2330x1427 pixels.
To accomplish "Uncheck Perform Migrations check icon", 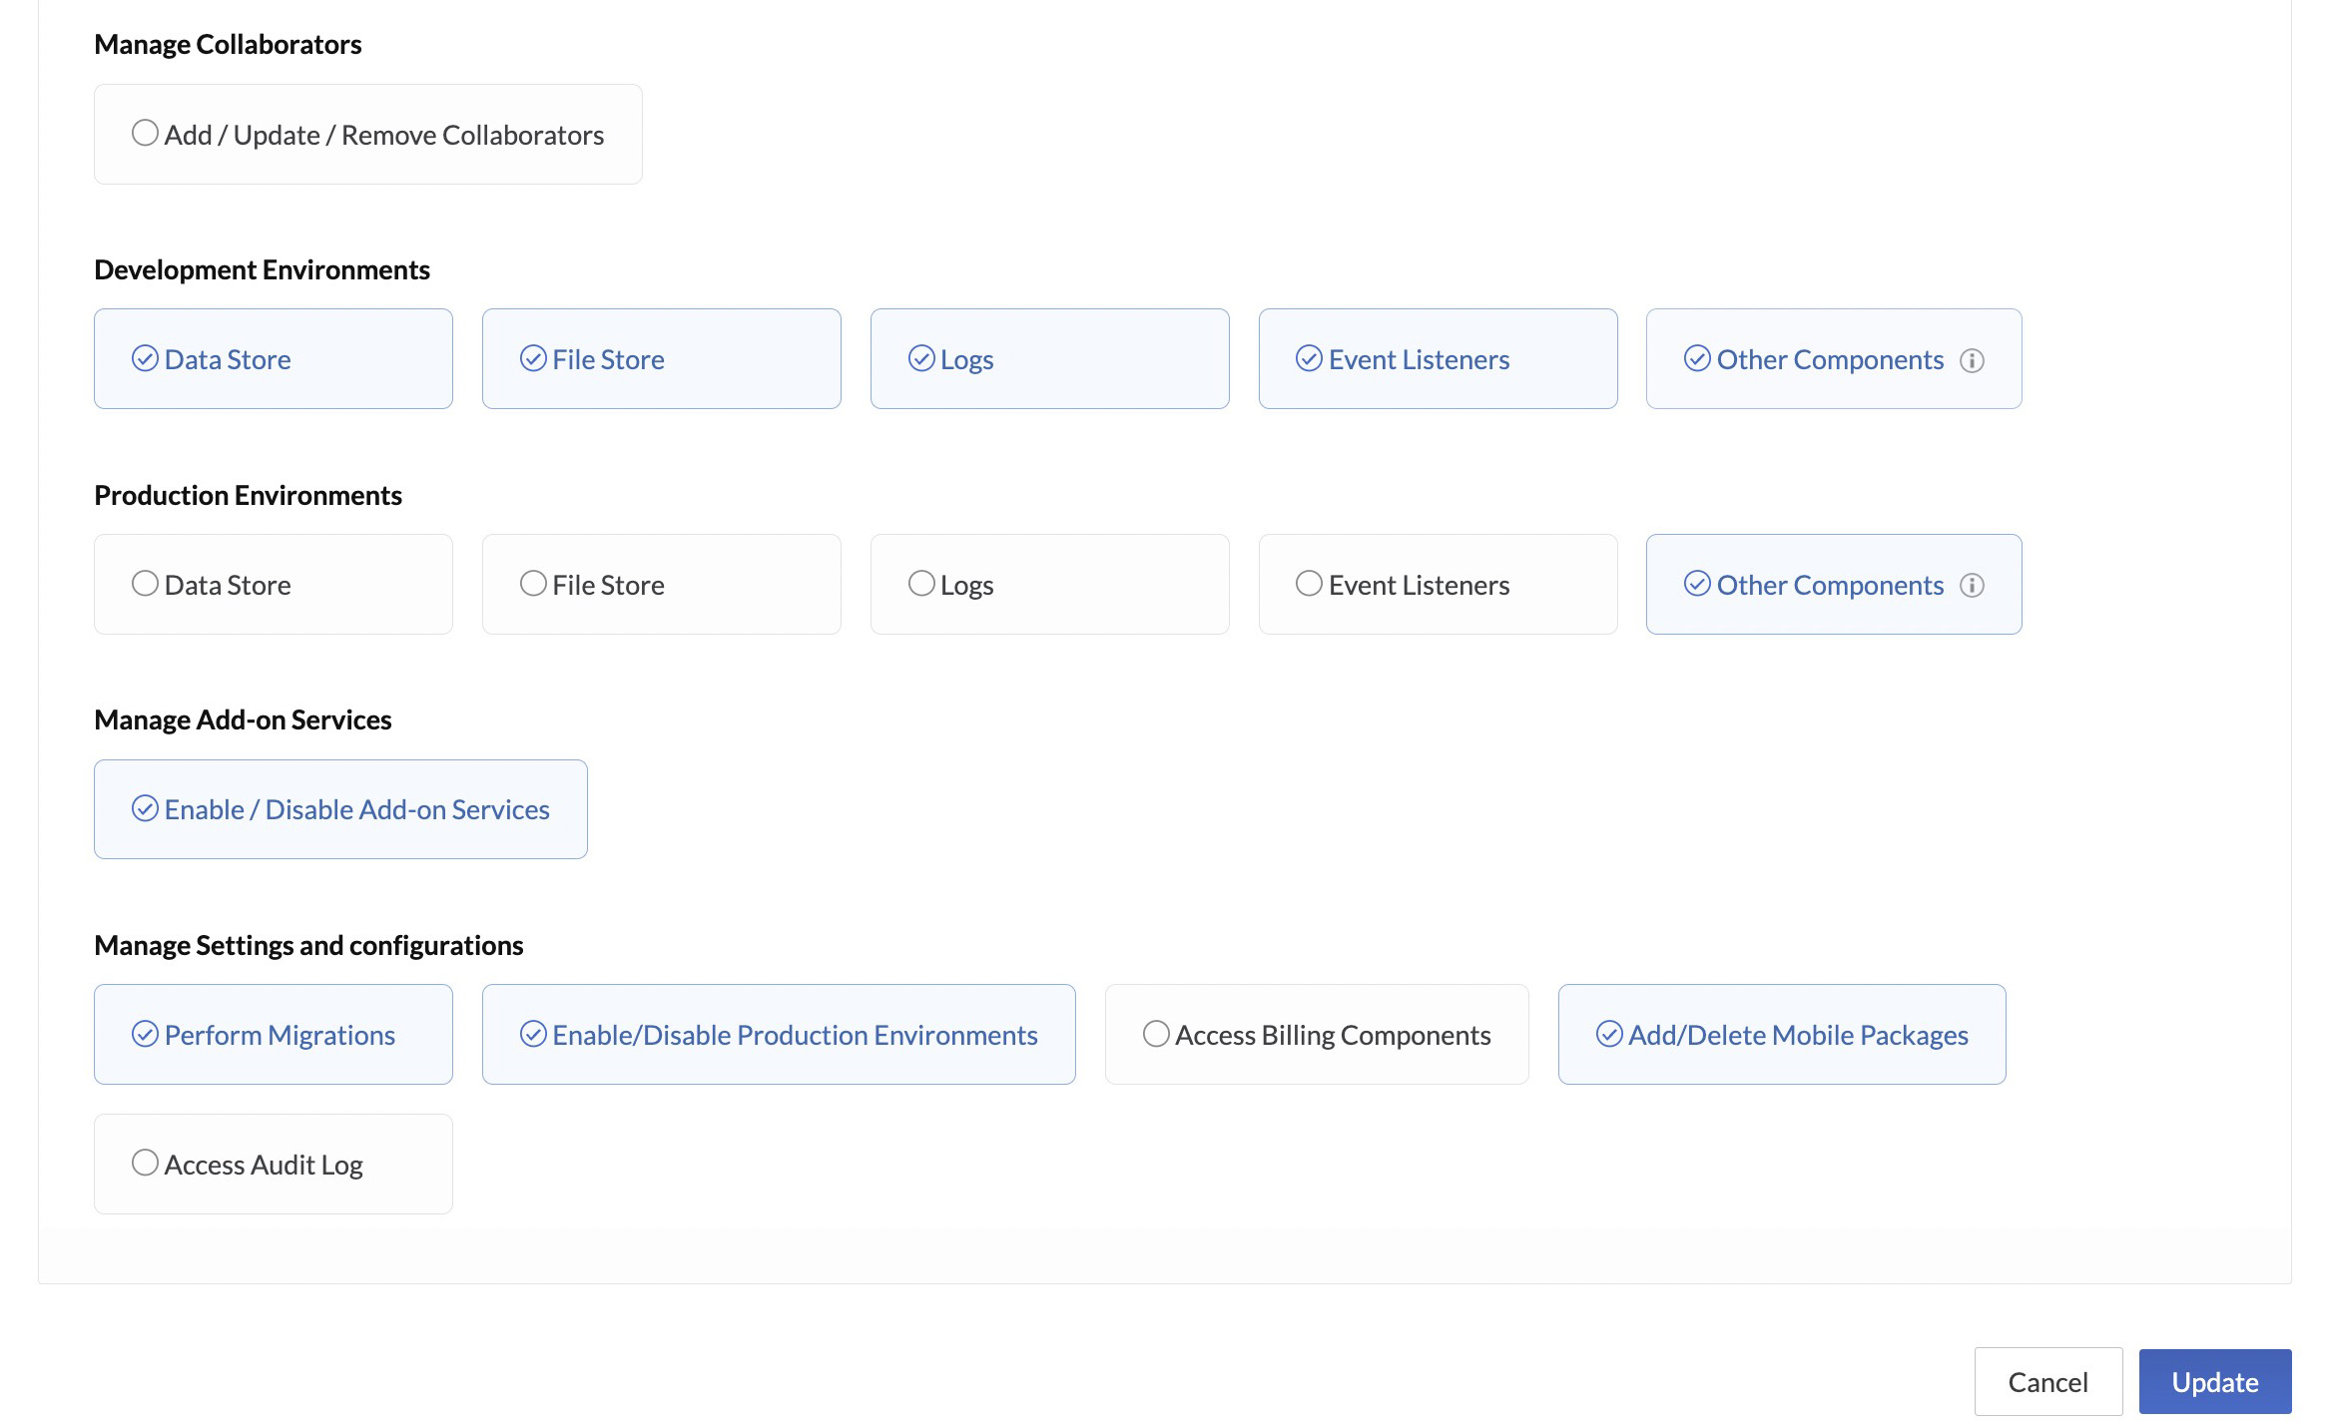I will (x=145, y=1034).
